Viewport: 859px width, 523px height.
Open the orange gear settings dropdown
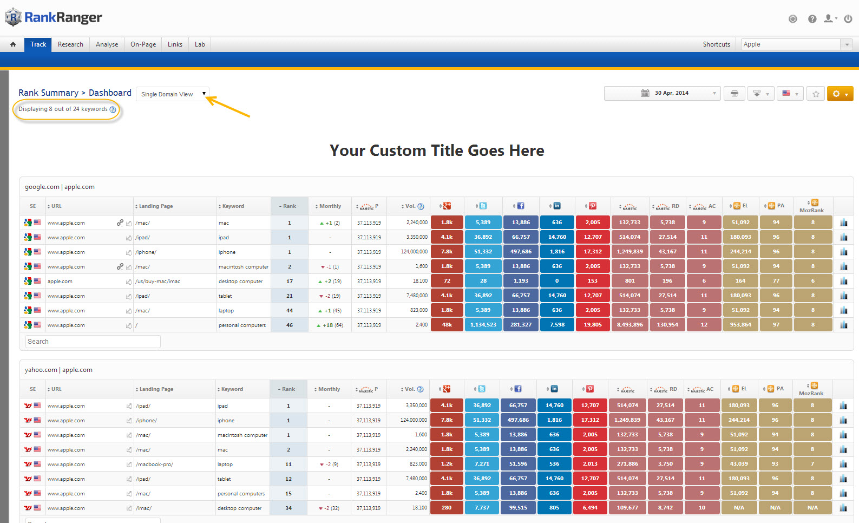pyautogui.click(x=840, y=94)
